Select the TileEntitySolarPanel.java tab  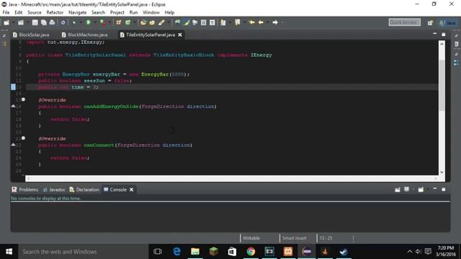pyautogui.click(x=151, y=35)
